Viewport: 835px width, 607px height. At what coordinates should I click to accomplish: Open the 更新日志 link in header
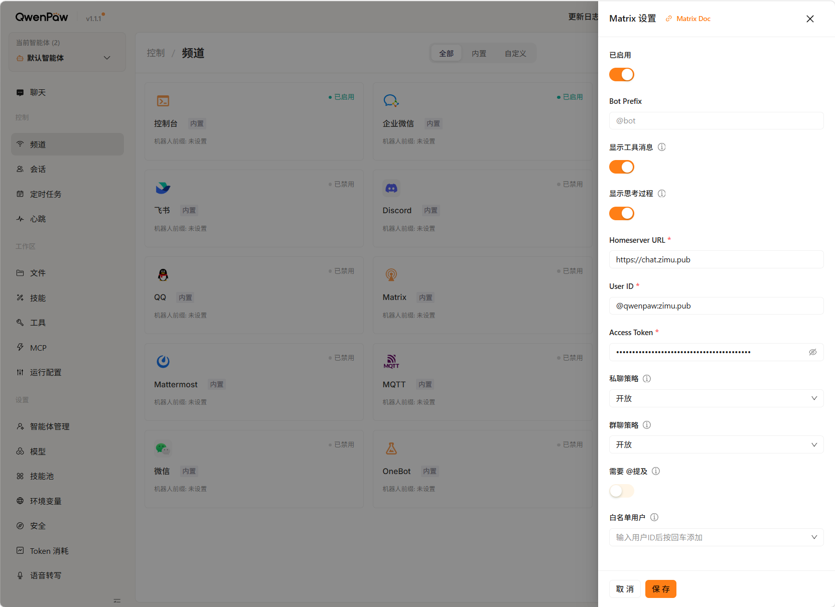point(583,17)
